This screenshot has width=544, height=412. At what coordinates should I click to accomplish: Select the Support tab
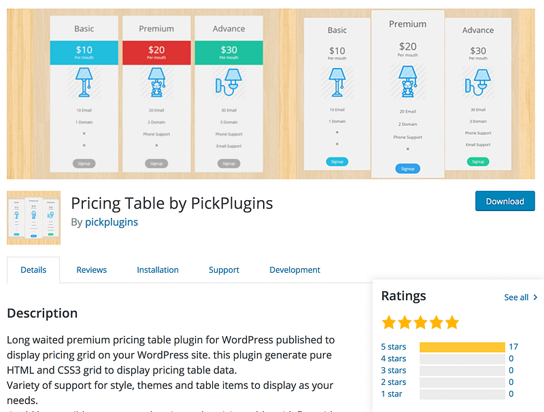click(224, 269)
